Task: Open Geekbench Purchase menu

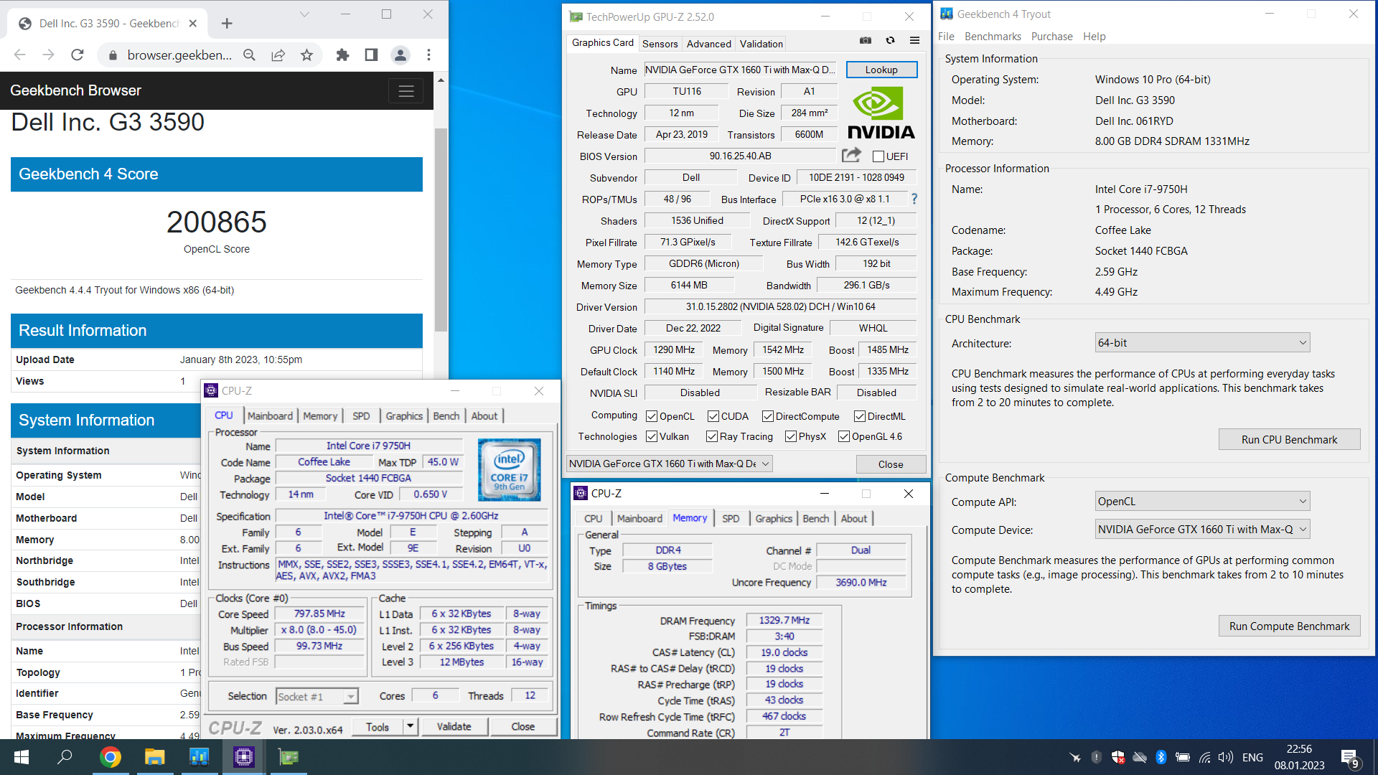Action: (1051, 37)
